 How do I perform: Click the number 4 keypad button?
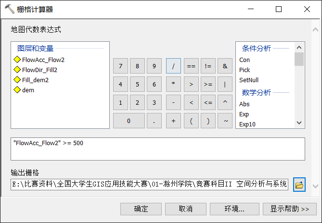point(120,84)
